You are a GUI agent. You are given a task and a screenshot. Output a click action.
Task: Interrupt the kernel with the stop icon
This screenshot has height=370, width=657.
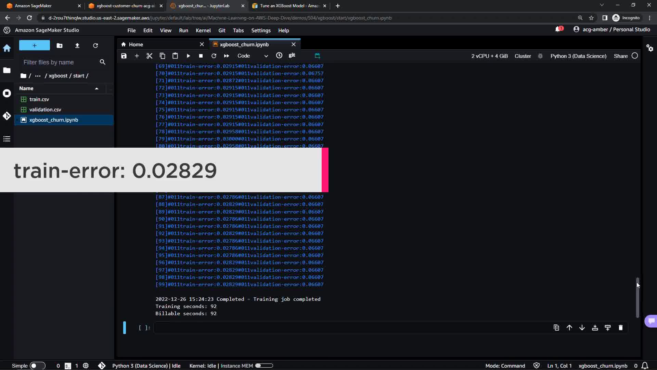tap(201, 56)
